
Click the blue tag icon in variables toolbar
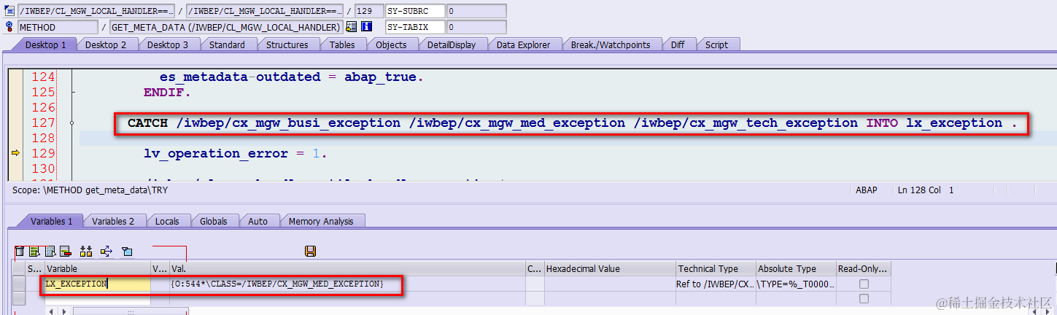point(127,252)
